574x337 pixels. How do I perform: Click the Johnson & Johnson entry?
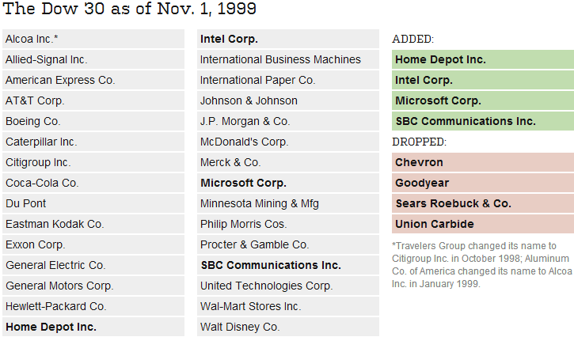[288, 100]
